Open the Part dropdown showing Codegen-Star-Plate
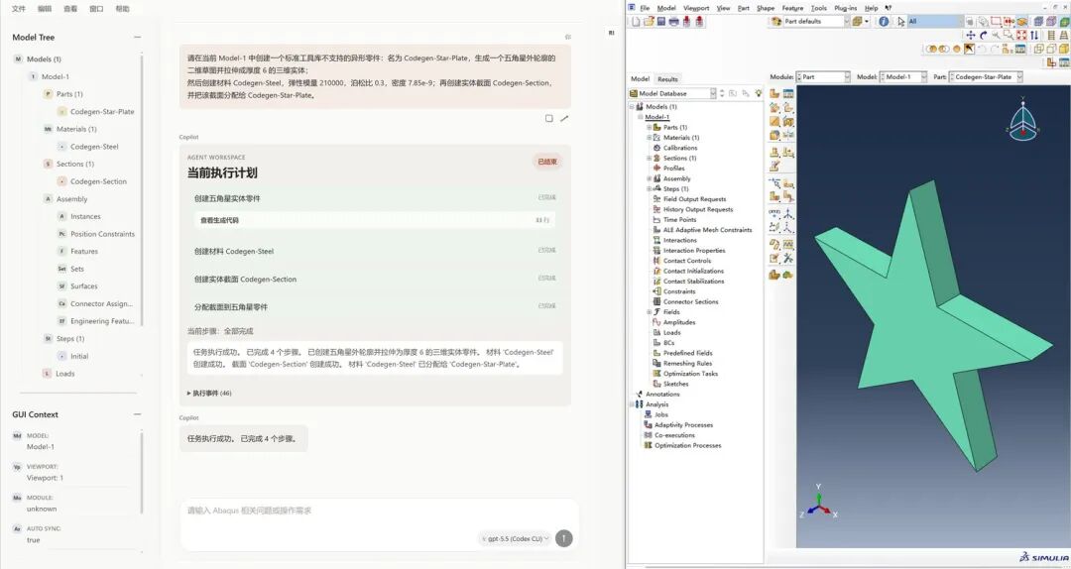 985,76
